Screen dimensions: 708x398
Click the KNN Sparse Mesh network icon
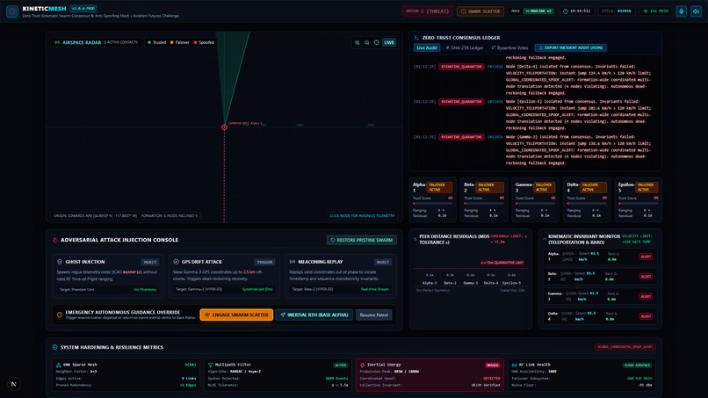point(59,365)
